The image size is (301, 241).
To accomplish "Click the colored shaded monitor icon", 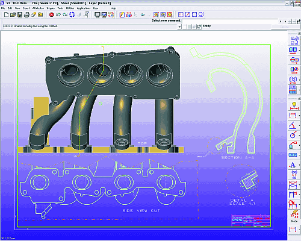I will (x=104, y=14).
